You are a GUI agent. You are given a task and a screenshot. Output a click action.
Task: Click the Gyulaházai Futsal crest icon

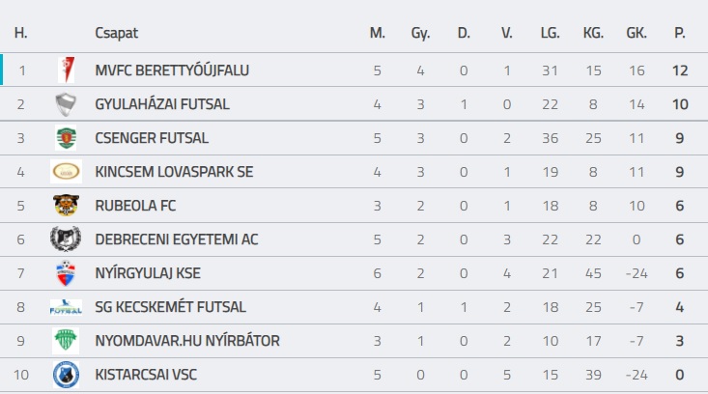tap(66, 104)
